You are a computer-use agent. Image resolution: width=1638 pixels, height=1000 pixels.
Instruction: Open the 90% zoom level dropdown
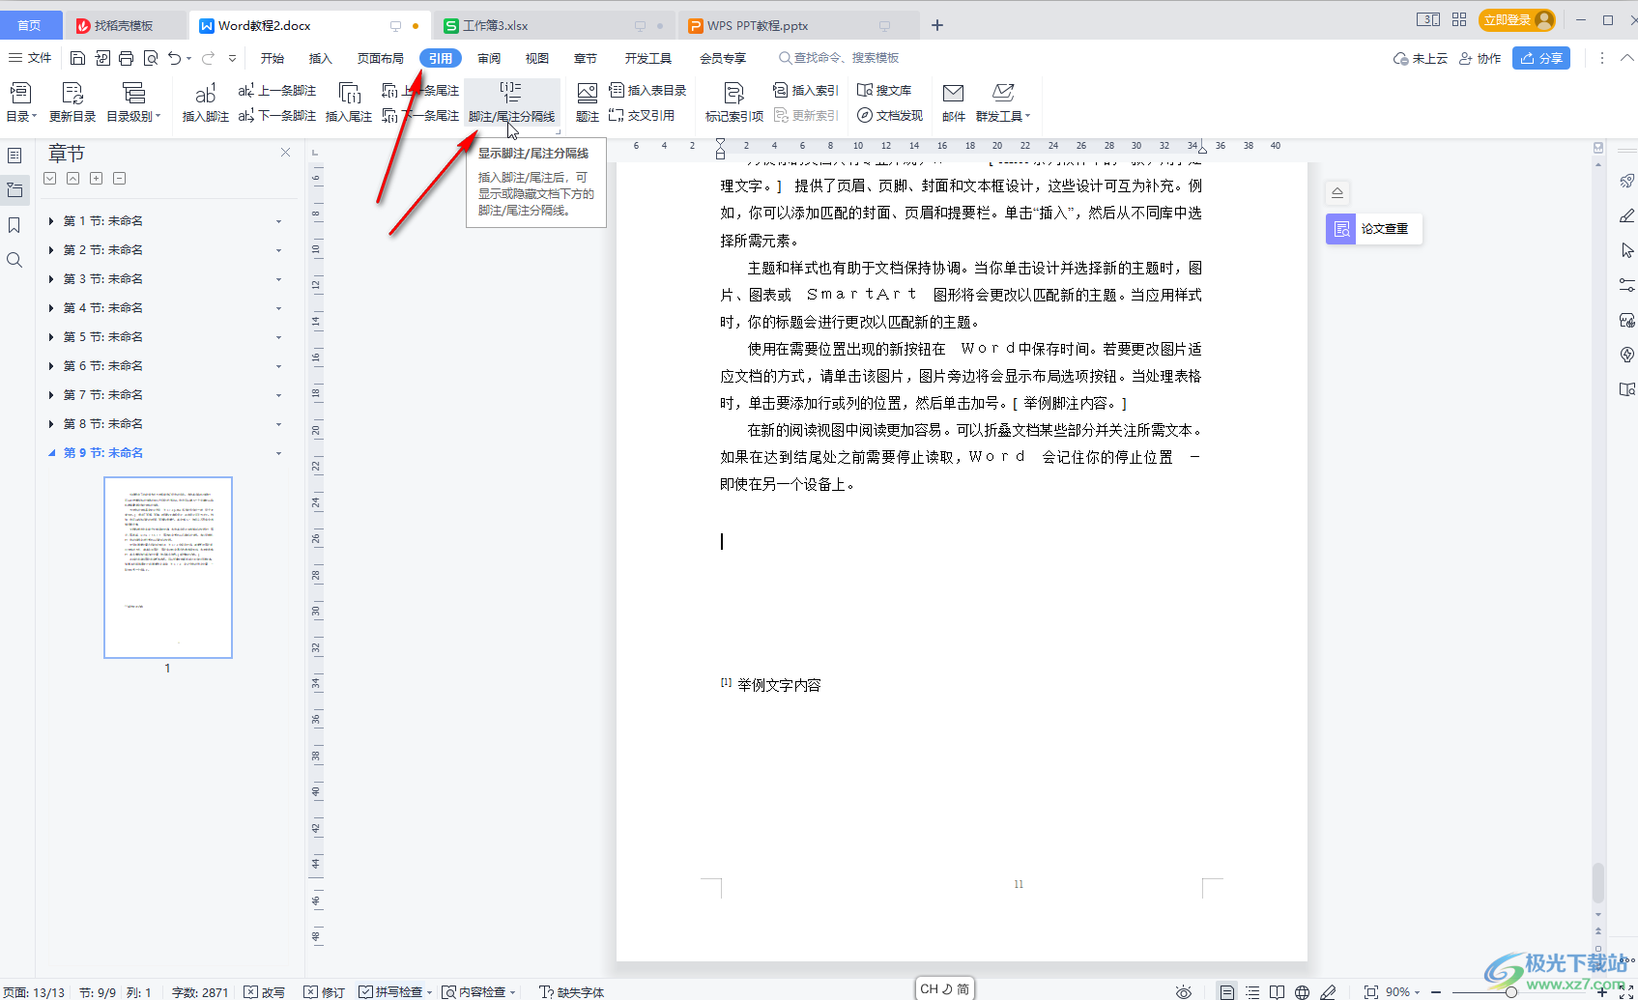tap(1403, 992)
